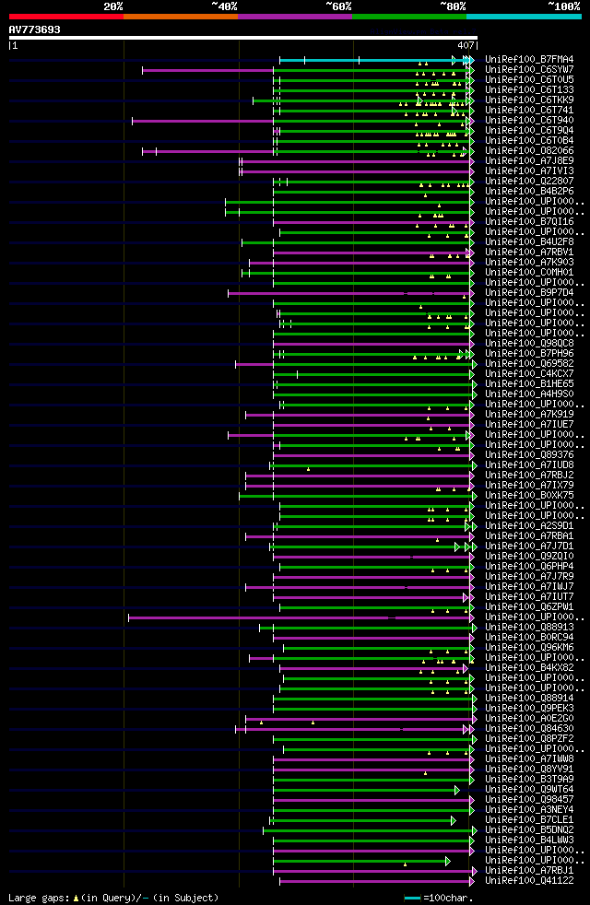Select the UniRef100_Q69582 label
Image resolution: width=590 pixels, height=905 pixels.
(529, 364)
